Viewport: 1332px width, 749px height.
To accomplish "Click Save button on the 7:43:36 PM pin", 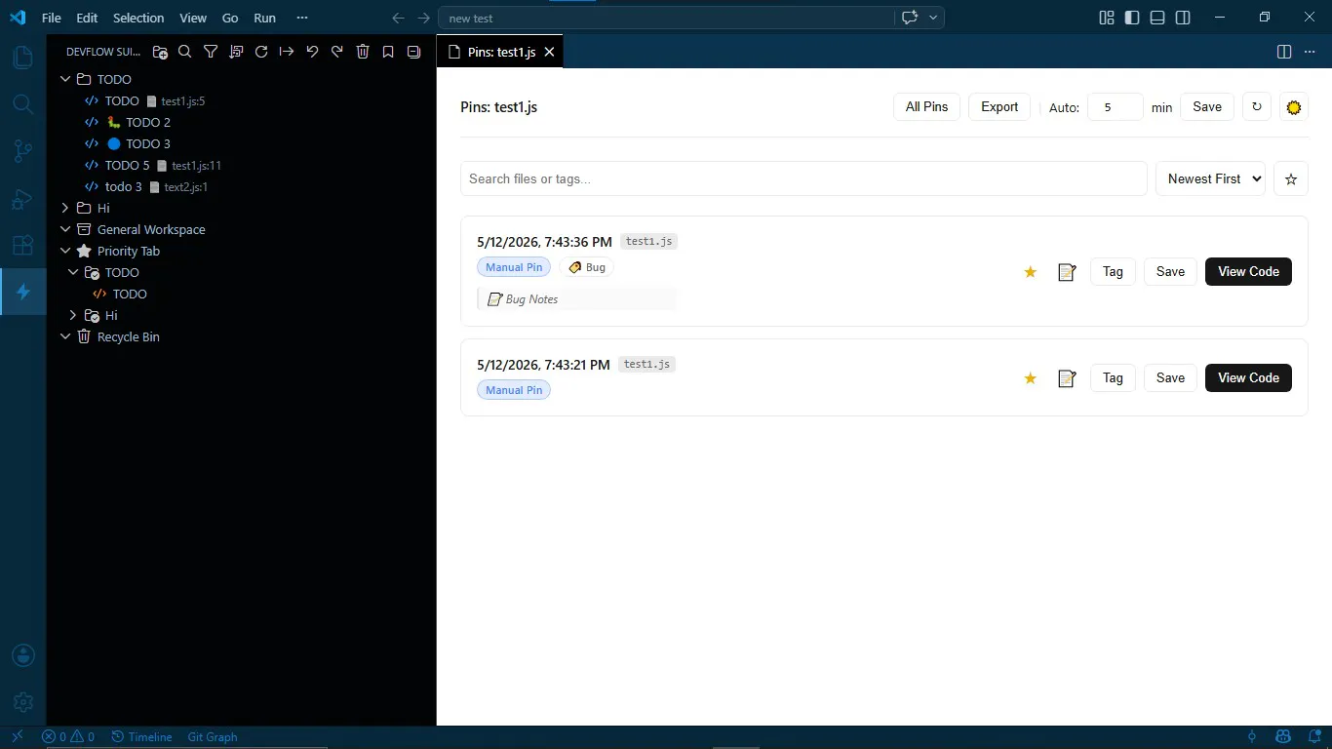I will click(x=1170, y=272).
